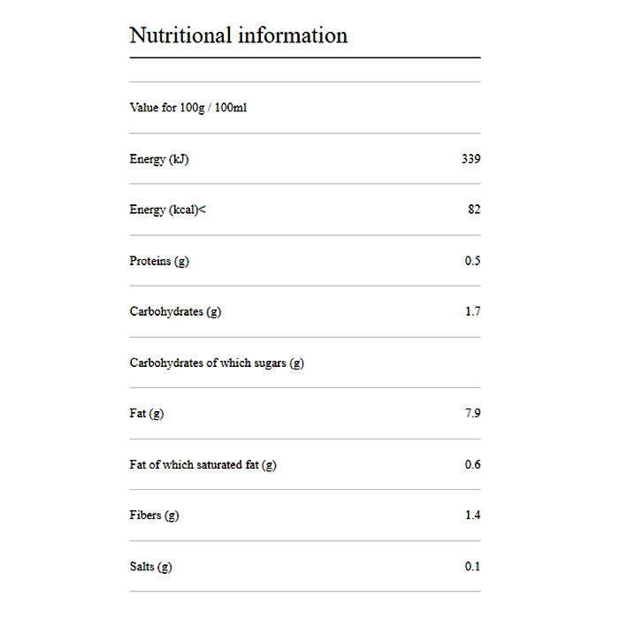Click the Value for 100g / 100ml text
Image resolution: width=619 pixels, height=619 pixels.
click(181, 108)
